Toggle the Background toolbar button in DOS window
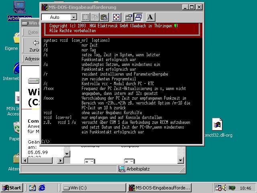 [x=138, y=17]
